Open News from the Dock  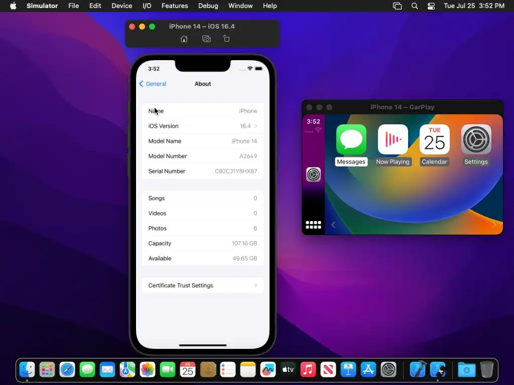click(x=328, y=370)
